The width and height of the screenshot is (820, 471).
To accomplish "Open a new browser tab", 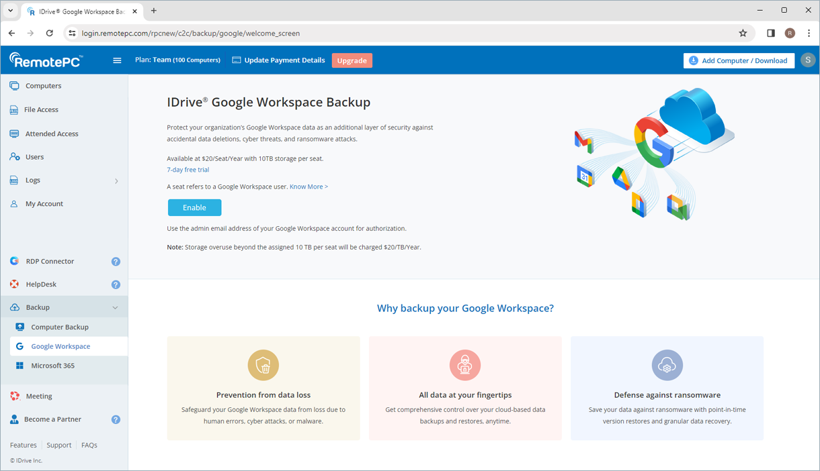I will click(154, 11).
